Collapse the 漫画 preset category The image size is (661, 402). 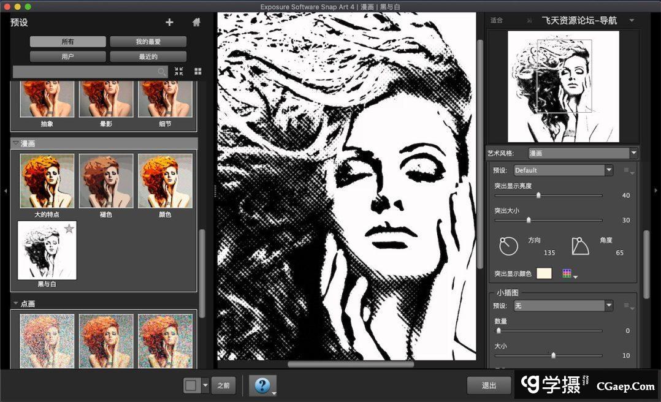[x=16, y=143]
